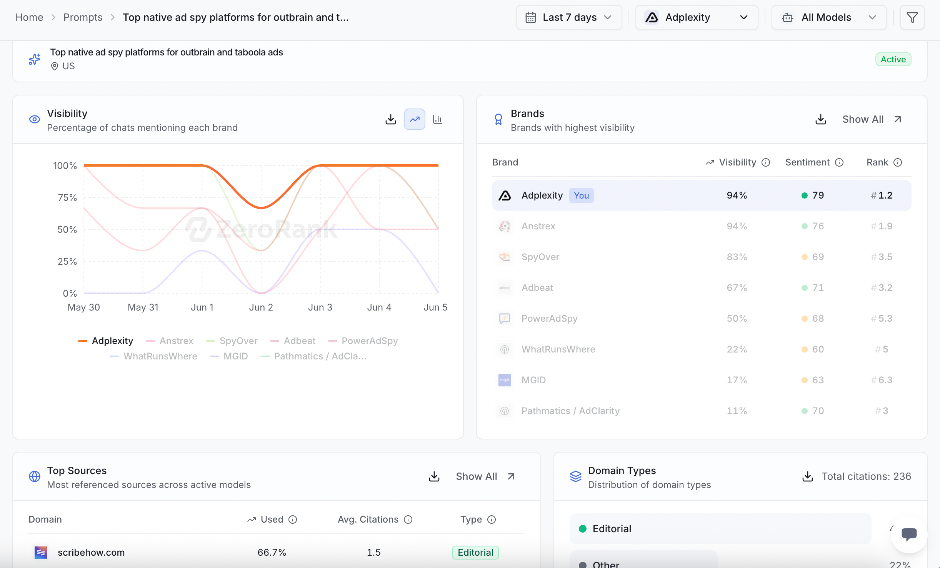Screen dimensions: 940x568
Task: Sort by the Visibility column header
Action: pos(737,162)
